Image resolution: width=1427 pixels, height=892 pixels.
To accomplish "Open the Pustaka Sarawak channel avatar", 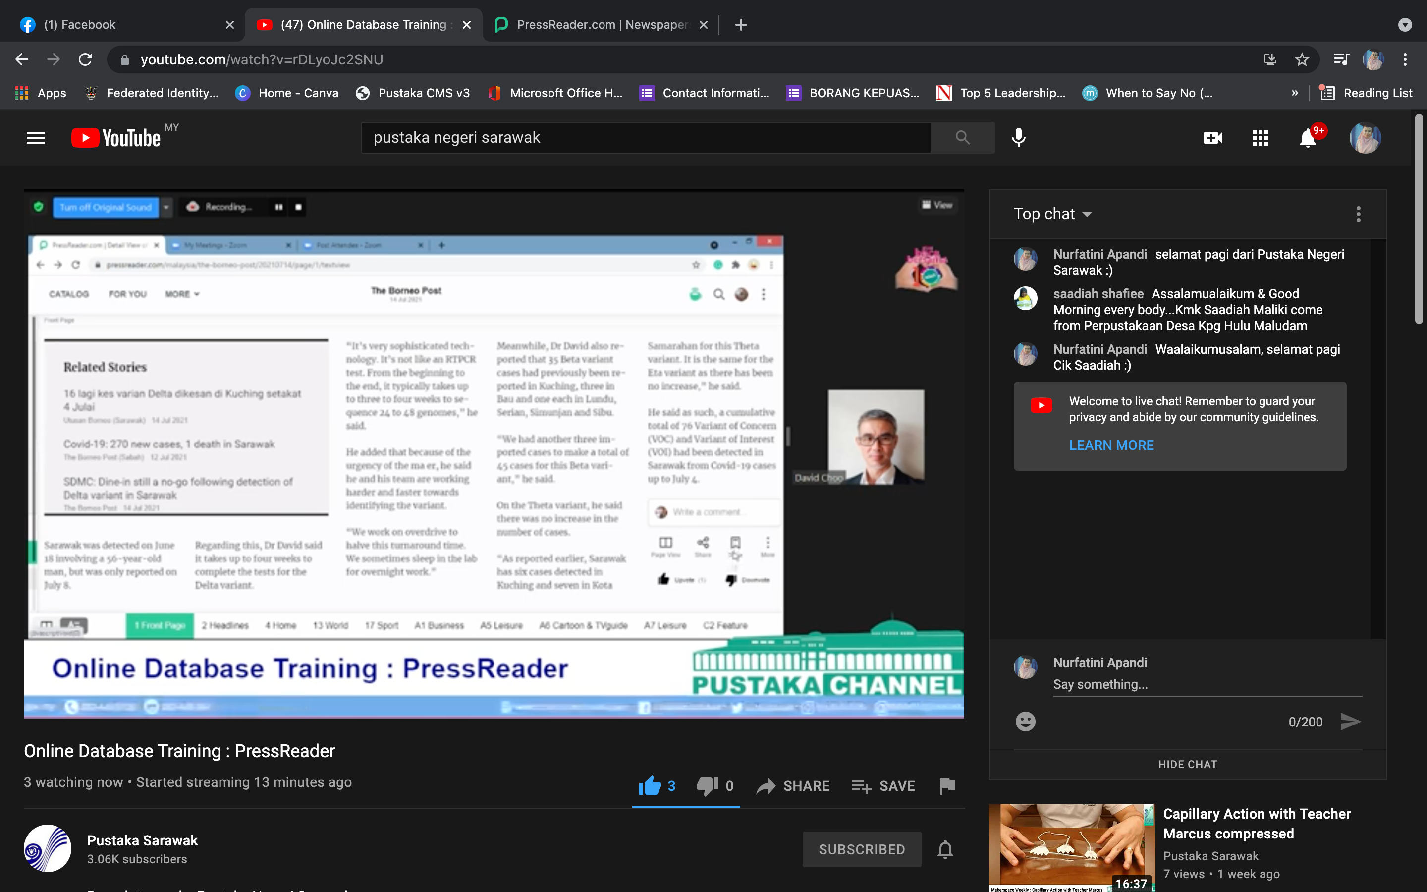I will [47, 848].
